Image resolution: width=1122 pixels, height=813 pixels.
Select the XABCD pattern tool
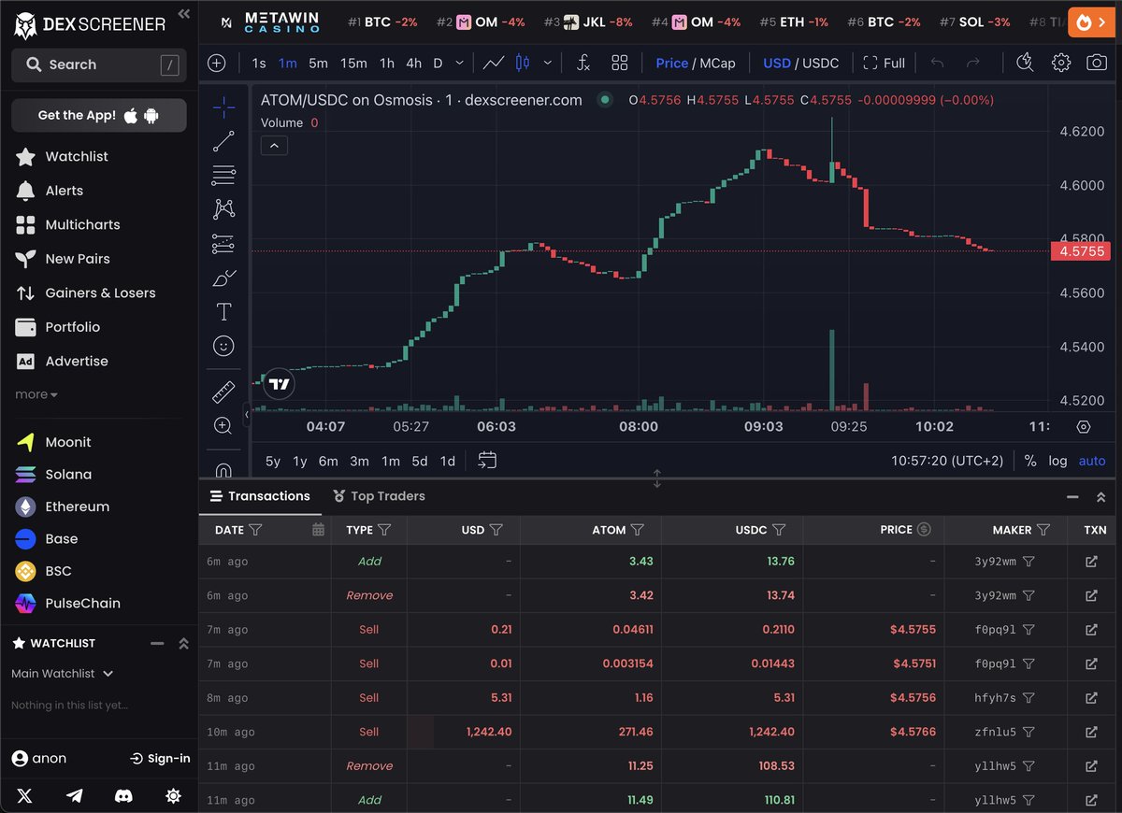click(223, 208)
